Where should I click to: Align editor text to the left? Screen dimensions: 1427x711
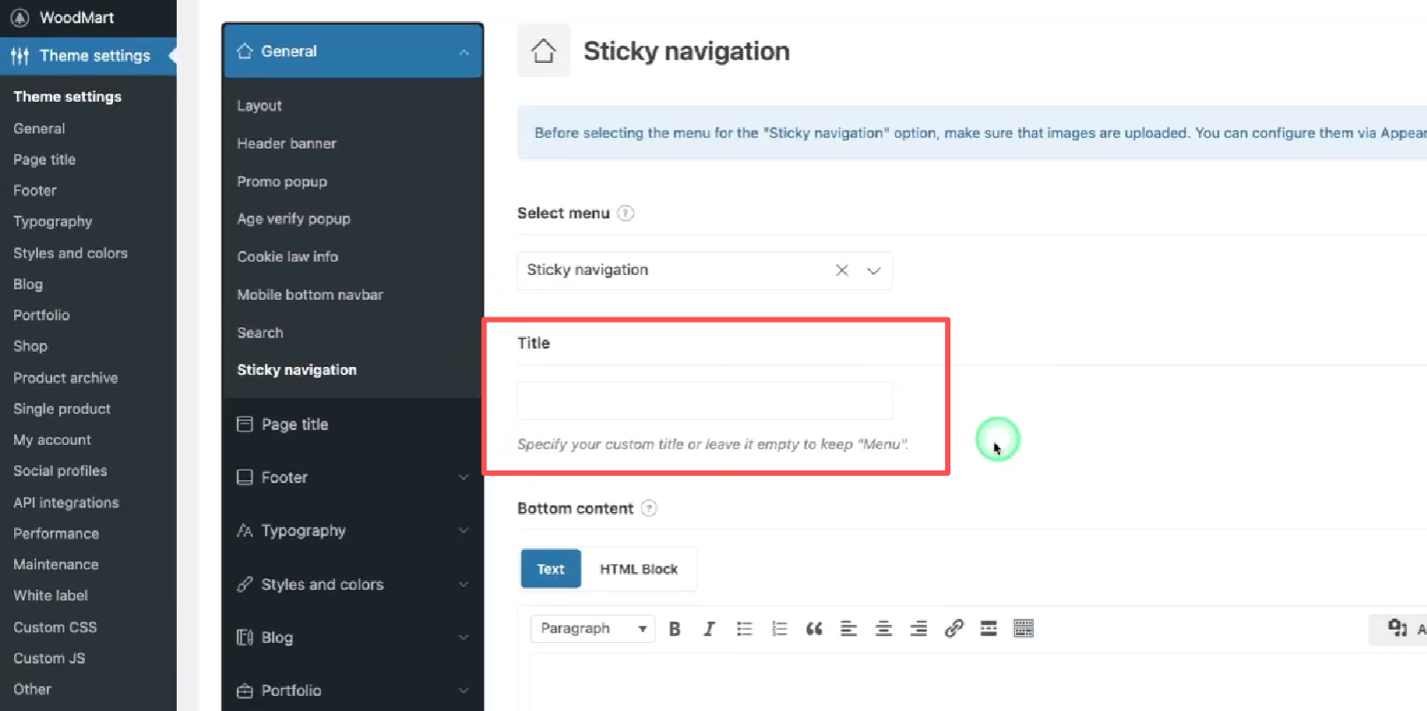pyautogui.click(x=849, y=629)
